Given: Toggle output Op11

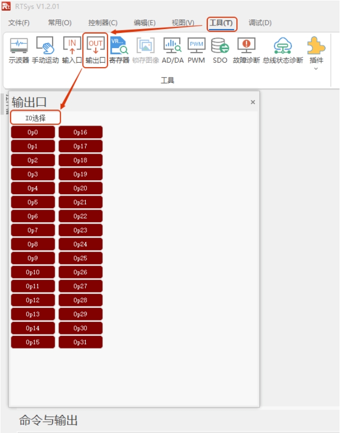Looking at the screenshot, I should click(33, 286).
